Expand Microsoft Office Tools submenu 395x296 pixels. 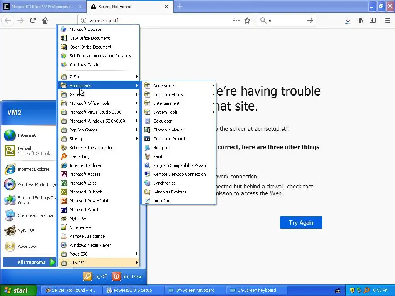pyautogui.click(x=99, y=103)
